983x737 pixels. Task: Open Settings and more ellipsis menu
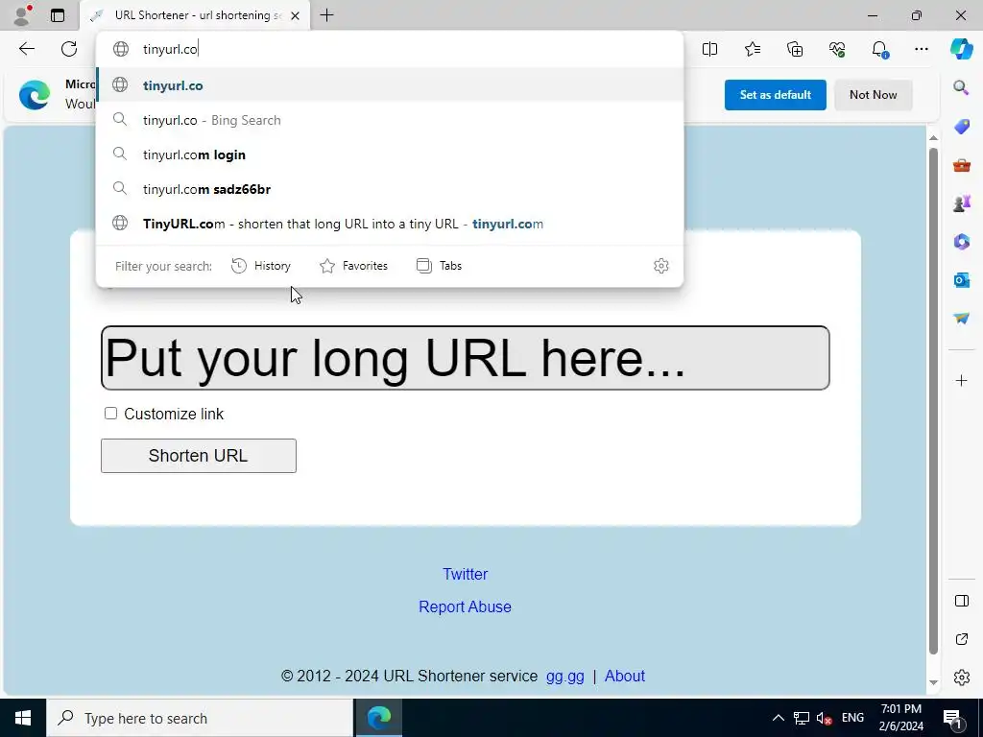pos(922,49)
